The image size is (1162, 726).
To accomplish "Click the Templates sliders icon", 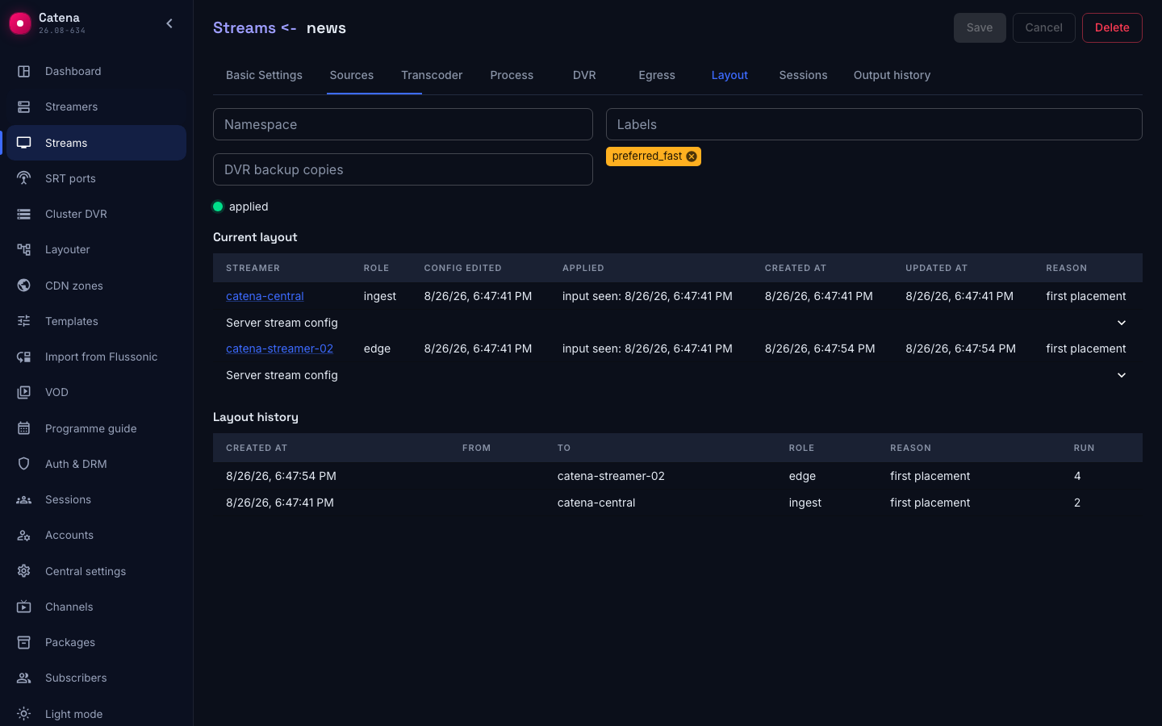I will pyautogui.click(x=24, y=321).
